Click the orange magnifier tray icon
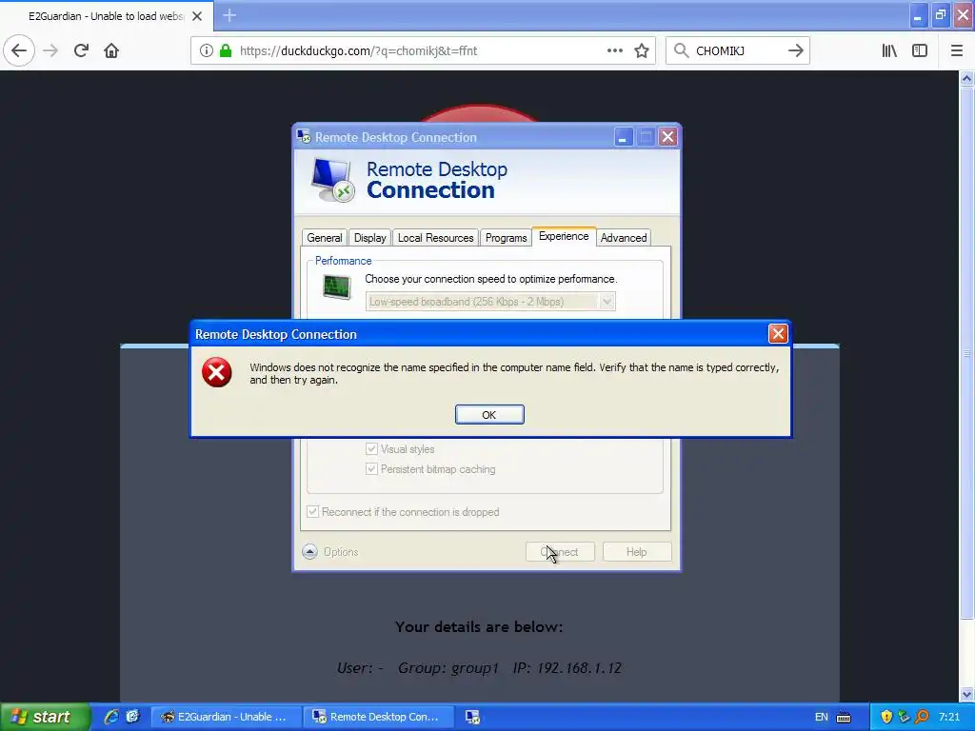 [x=922, y=717]
